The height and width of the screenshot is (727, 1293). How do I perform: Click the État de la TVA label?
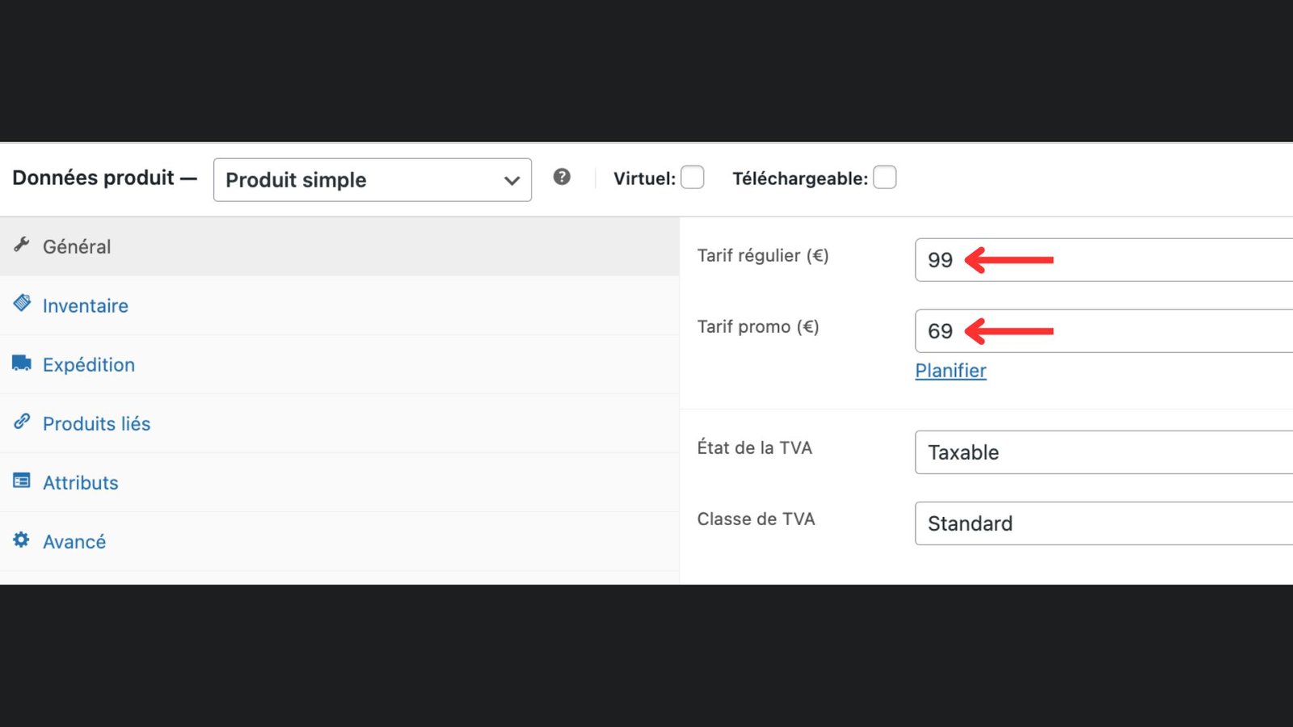pos(755,448)
